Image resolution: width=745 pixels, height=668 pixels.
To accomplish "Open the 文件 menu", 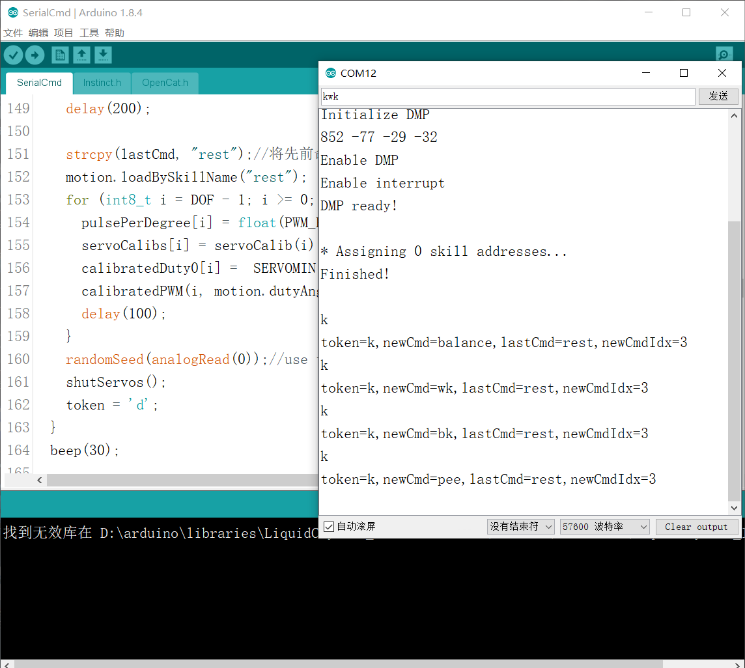I will (13, 33).
